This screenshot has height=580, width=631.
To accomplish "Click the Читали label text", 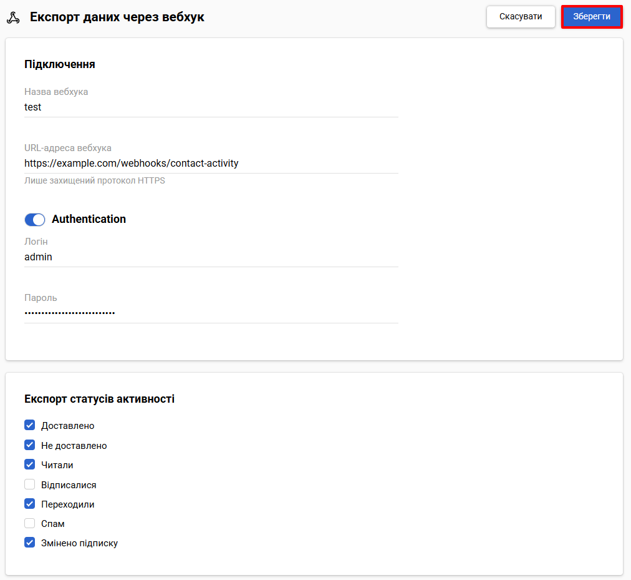I will 57,465.
